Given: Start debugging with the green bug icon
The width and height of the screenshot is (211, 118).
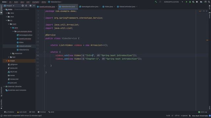Looking at the screenshot, I should (x=190, y=2).
